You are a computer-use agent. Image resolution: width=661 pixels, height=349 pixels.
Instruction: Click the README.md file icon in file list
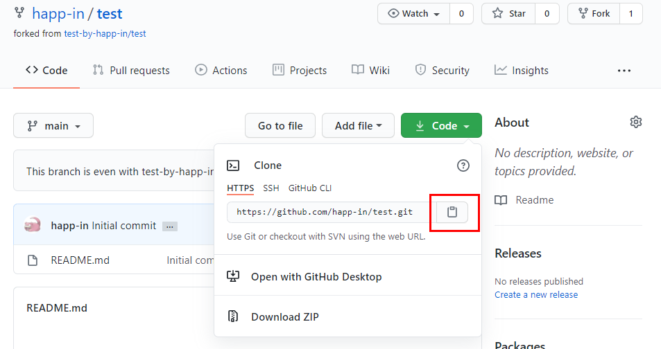(33, 260)
